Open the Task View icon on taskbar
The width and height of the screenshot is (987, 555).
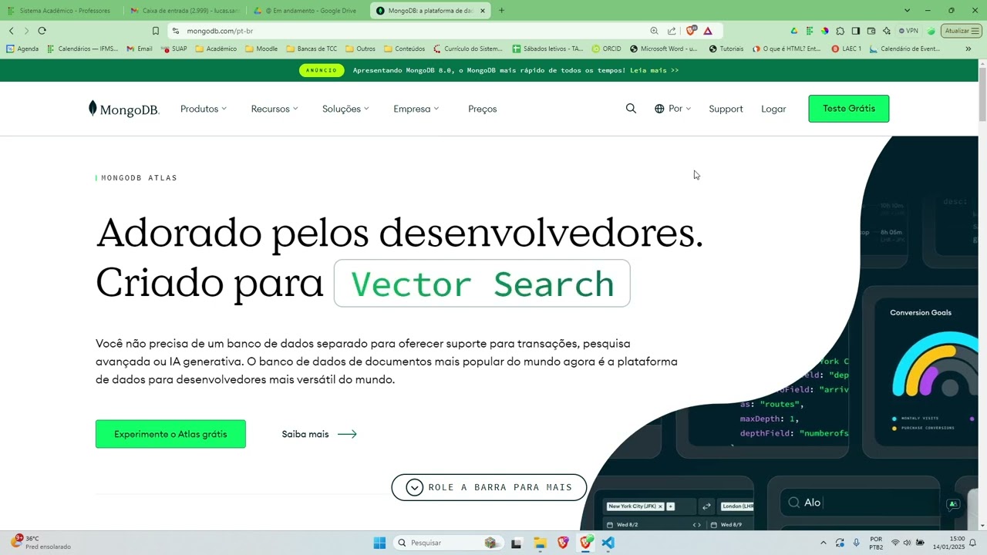coord(516,543)
